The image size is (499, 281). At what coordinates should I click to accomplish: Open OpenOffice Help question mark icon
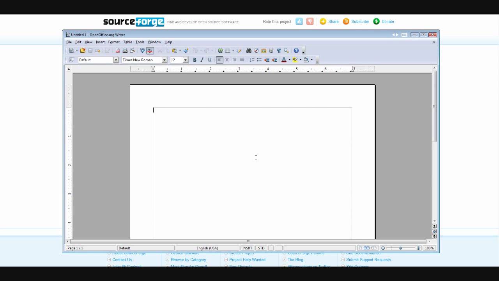pos(296,50)
